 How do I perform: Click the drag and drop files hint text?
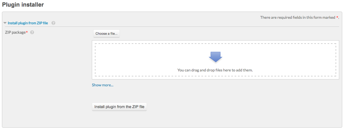(215, 70)
